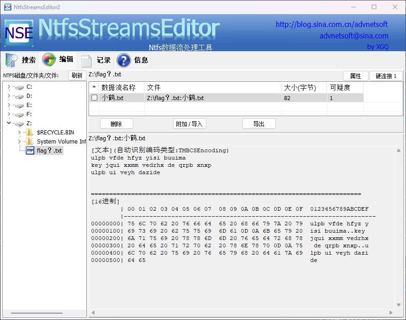Click the 刷新 (Refresh) button
406x320 pixels.
click(77, 75)
